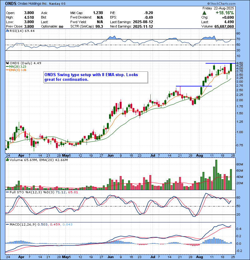The height and width of the screenshot is (260, 250).
Task: Click the RSI(14) 69.44 indicator label
Action: (x=22, y=31)
